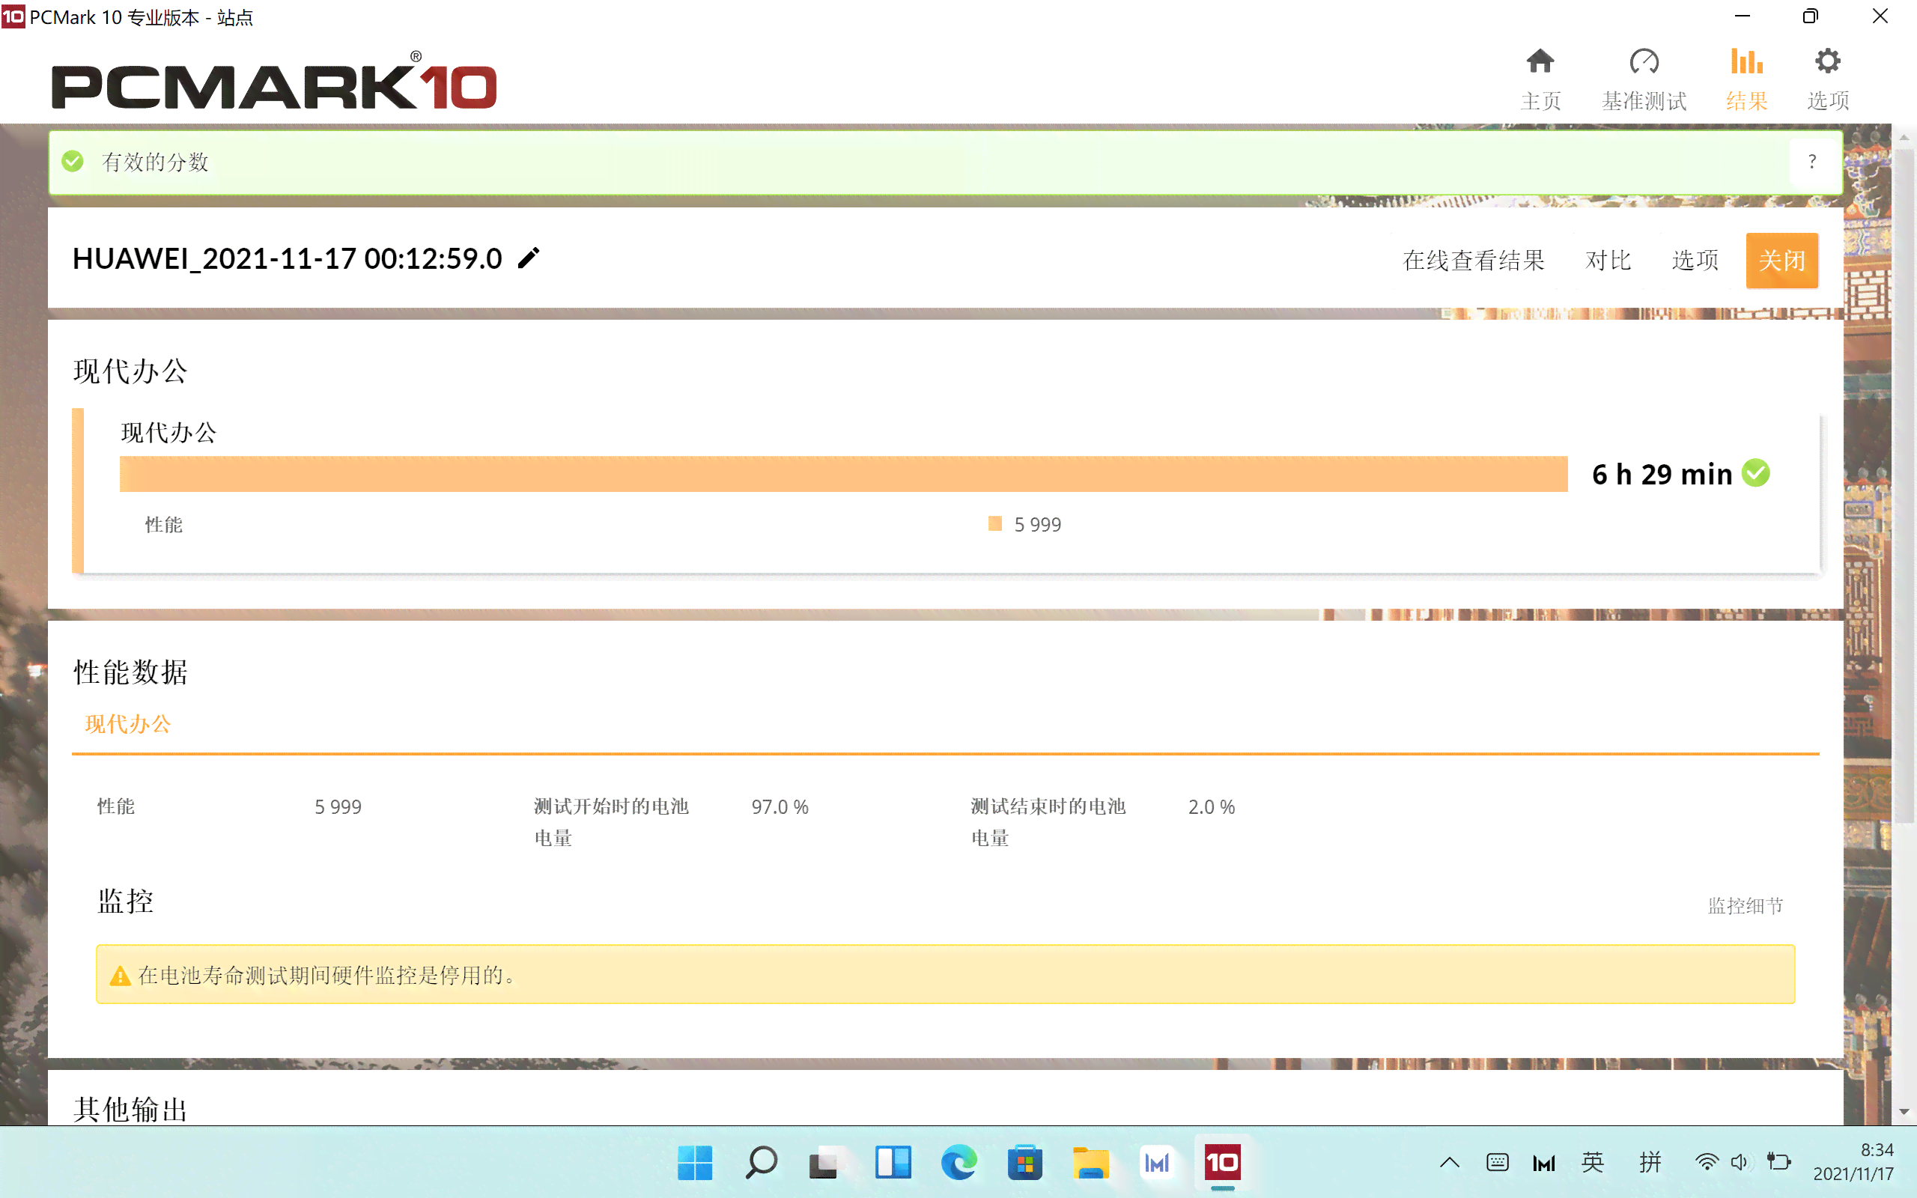Open Wi-Fi network tray icon
This screenshot has width=1917, height=1198.
tap(1707, 1162)
